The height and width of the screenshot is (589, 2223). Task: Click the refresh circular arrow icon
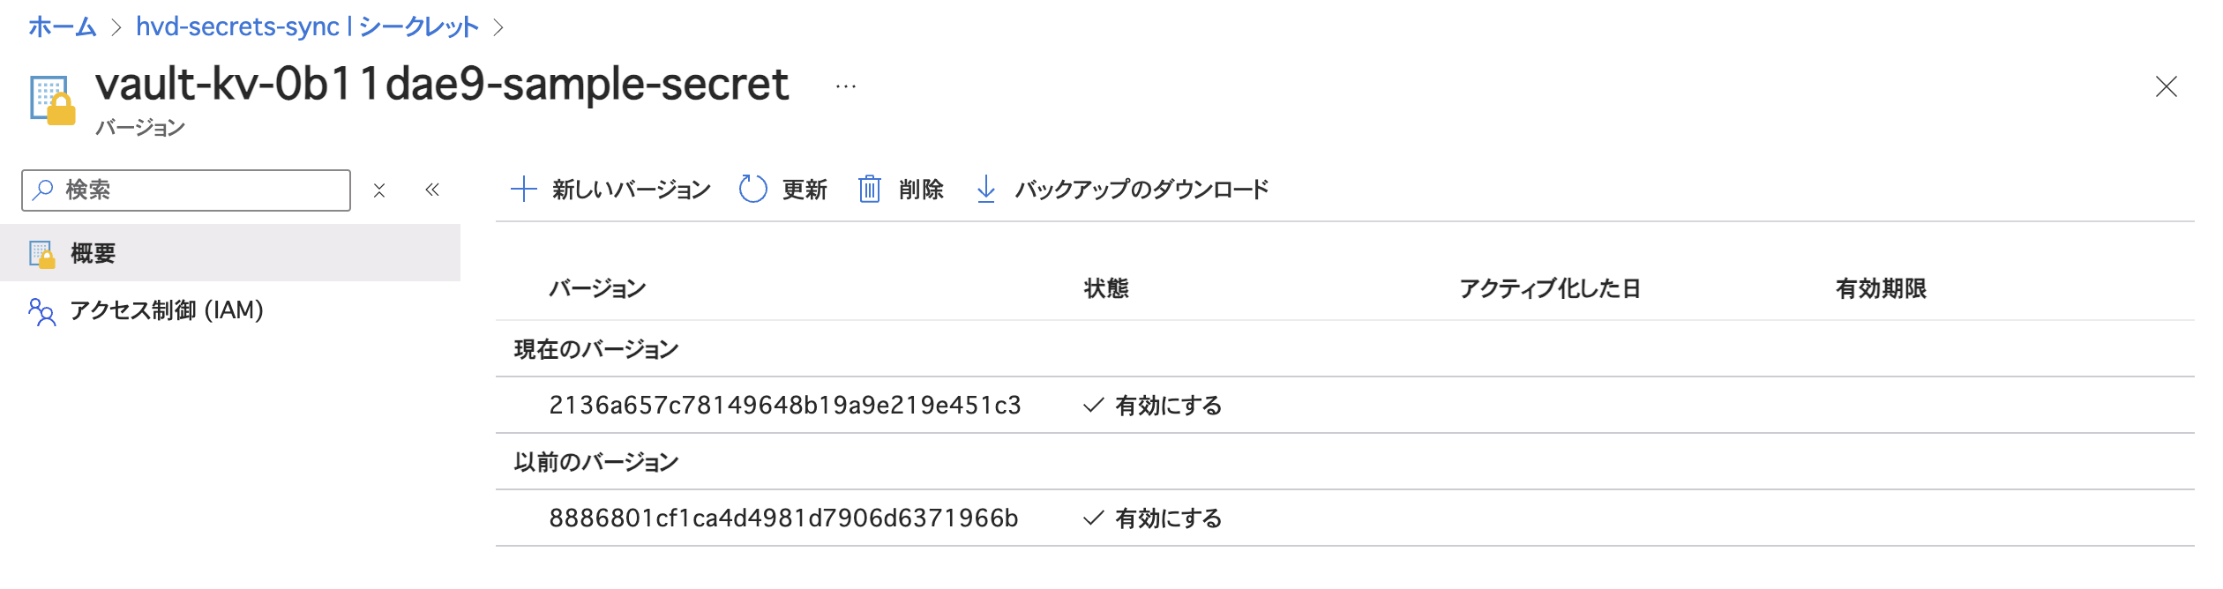pos(752,189)
